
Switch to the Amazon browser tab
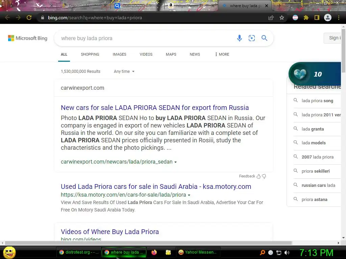[x=191, y=6]
